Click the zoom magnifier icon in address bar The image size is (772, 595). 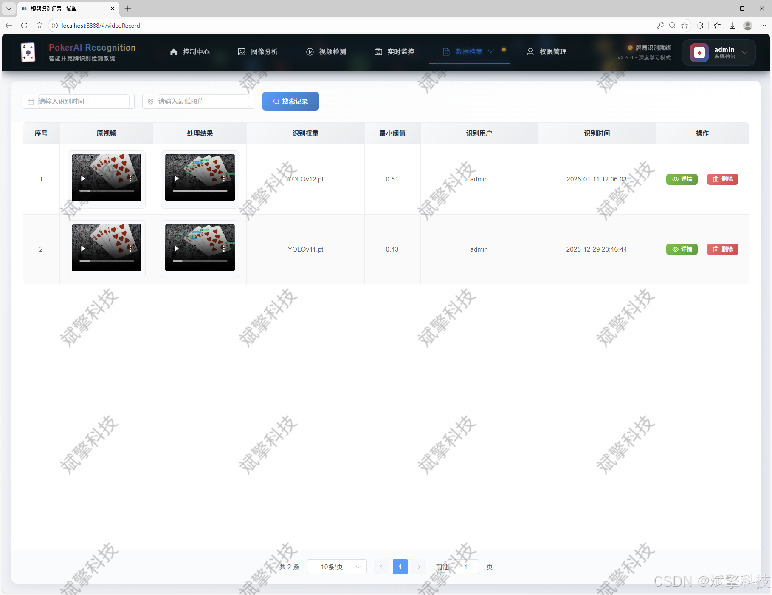tap(672, 25)
